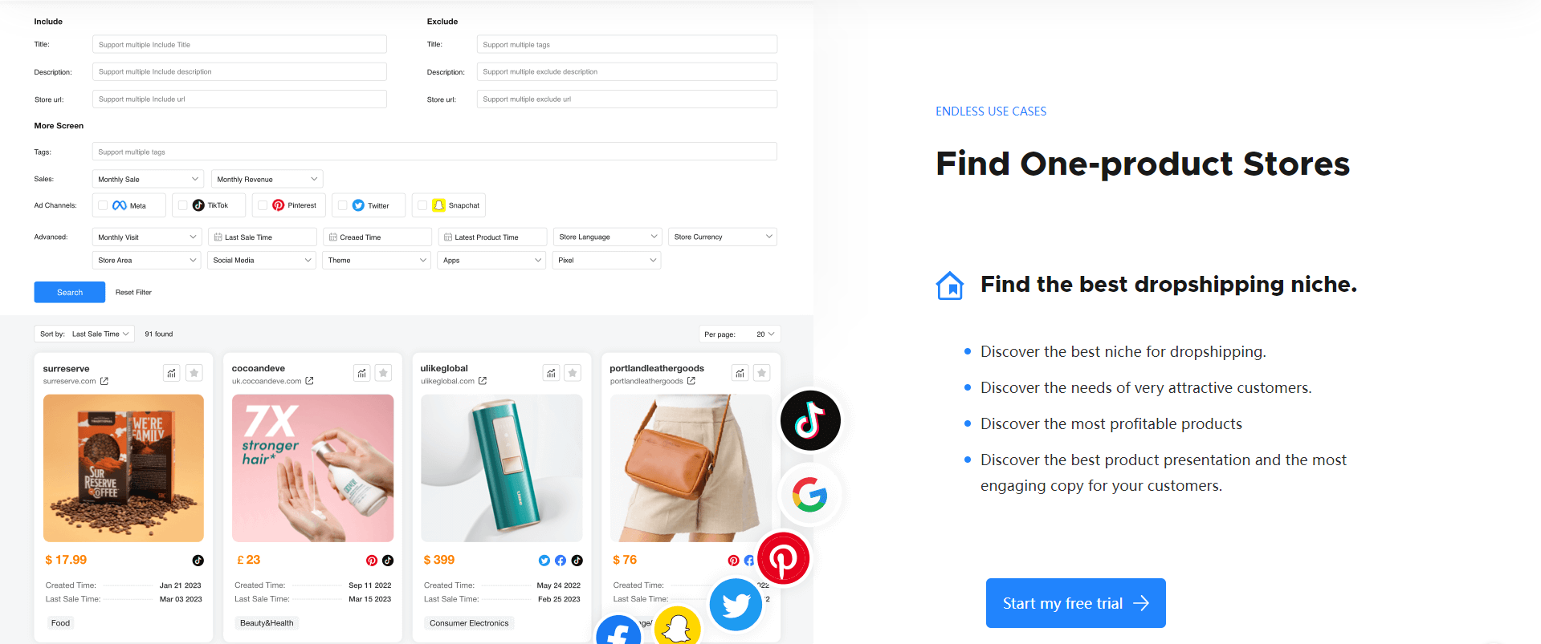Open analytics chart icon for portlandleathergoods
The width and height of the screenshot is (1541, 644).
(740, 373)
